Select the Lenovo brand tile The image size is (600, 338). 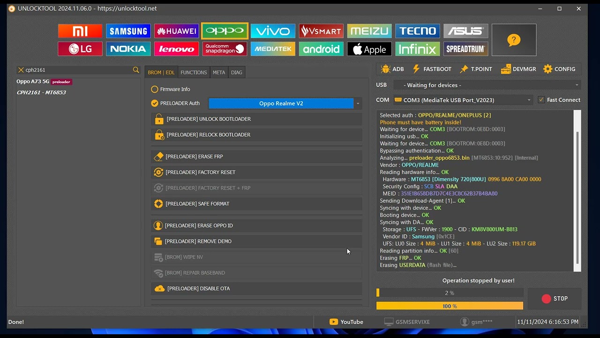pyautogui.click(x=177, y=49)
